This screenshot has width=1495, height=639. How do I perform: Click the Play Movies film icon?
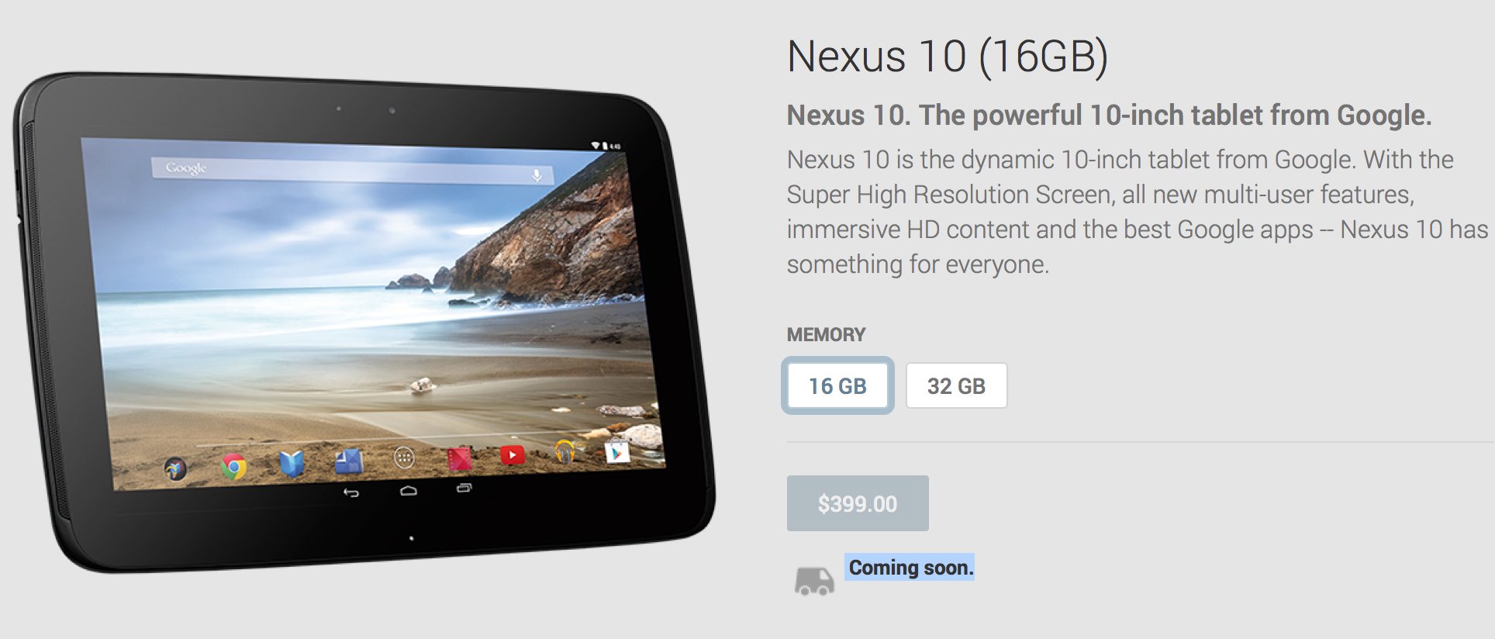[x=459, y=458]
